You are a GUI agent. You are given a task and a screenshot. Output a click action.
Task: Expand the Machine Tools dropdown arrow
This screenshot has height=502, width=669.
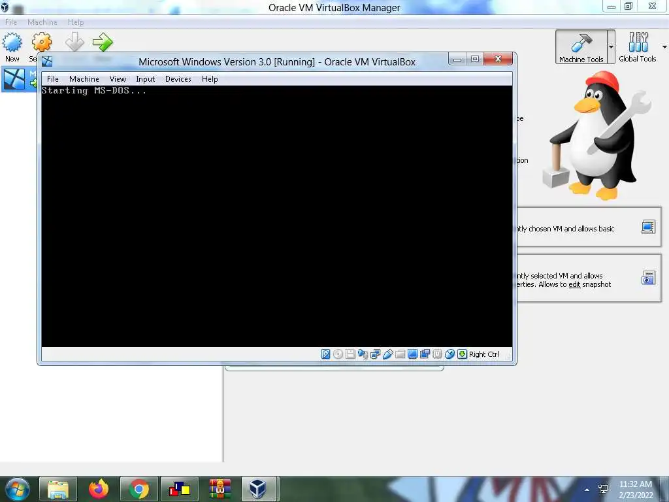[x=611, y=47]
